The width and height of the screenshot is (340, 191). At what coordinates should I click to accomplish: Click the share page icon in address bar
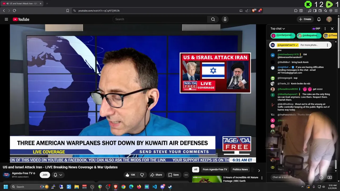coord(247,11)
